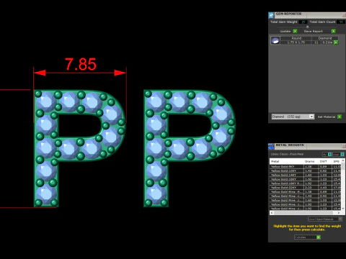The height and width of the screenshot is (259, 346).
Task: Click the Total Gem Count value field
Action: (341, 22)
